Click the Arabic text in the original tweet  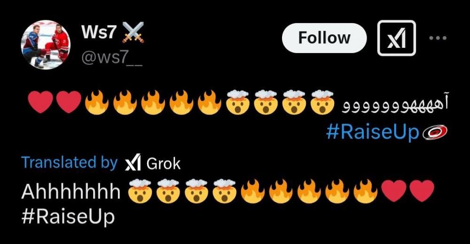pyautogui.click(x=395, y=103)
